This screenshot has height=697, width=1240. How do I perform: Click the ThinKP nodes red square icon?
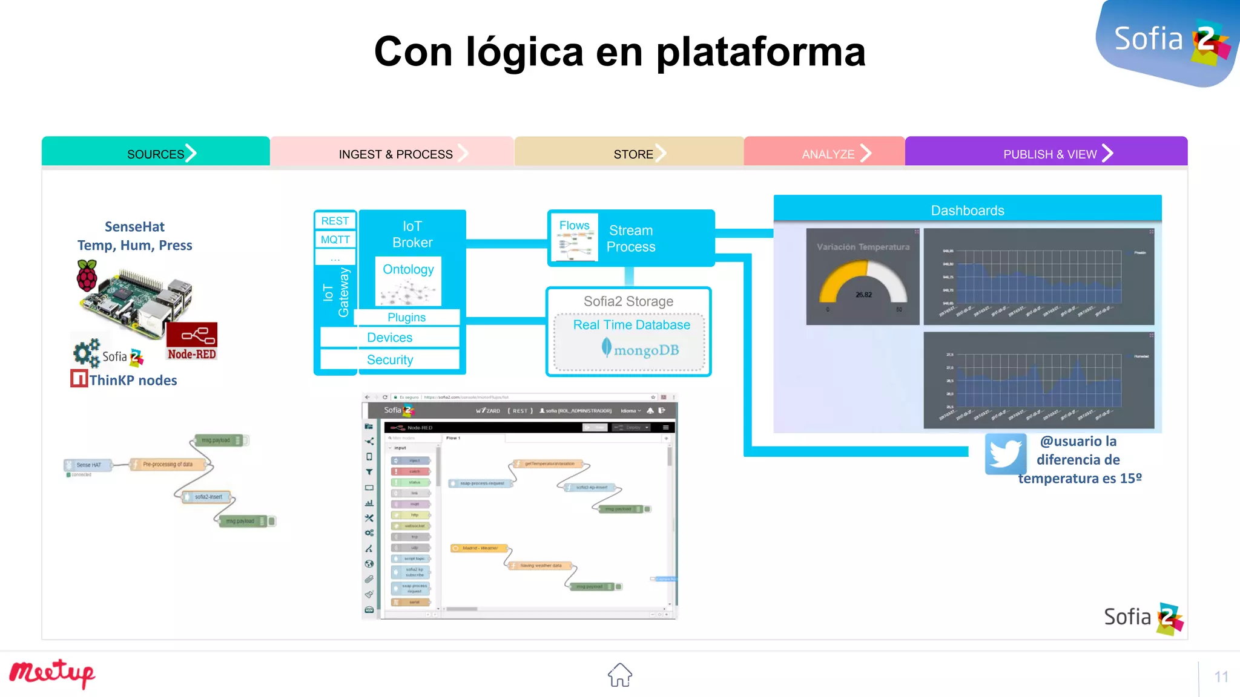(x=79, y=379)
